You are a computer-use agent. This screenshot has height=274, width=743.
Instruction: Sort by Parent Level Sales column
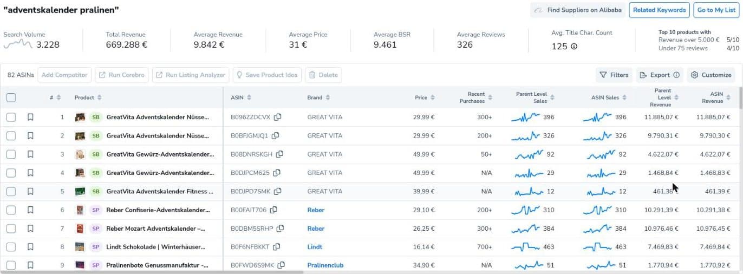[552, 97]
